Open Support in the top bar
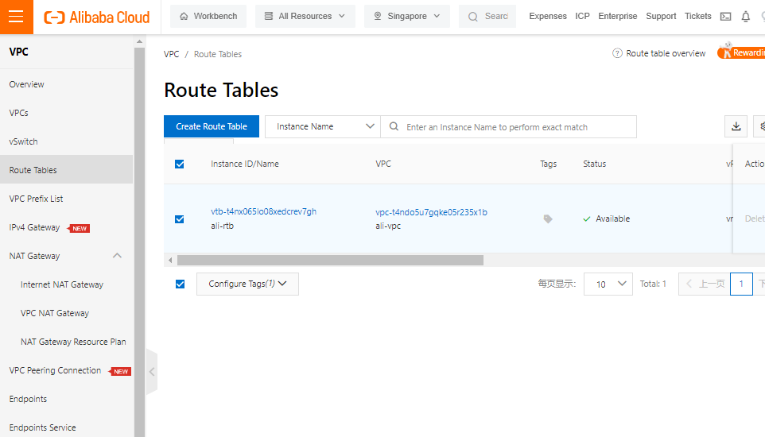Screen dimensions: 765x437 point(661,16)
